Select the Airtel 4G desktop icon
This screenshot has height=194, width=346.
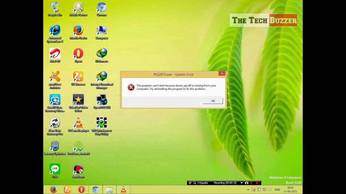pyautogui.click(x=55, y=55)
